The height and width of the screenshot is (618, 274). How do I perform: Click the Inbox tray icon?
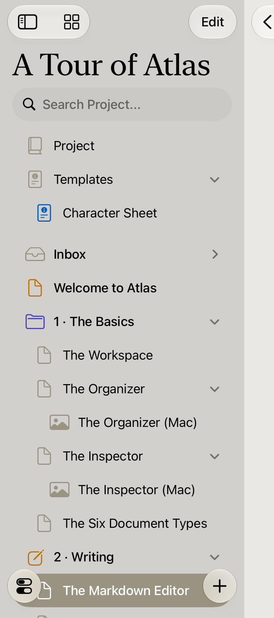35,254
